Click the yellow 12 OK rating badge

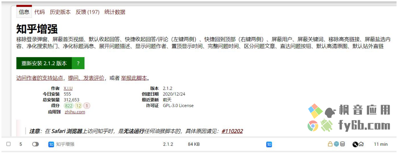coord(79,106)
